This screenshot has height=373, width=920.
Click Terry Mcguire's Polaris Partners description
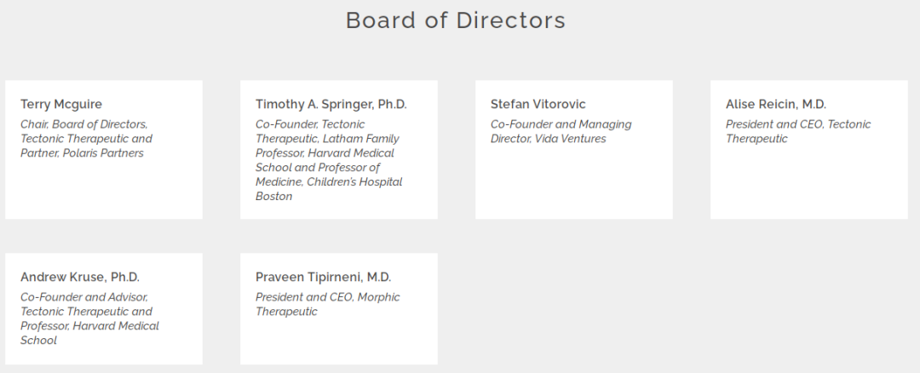coord(86,139)
